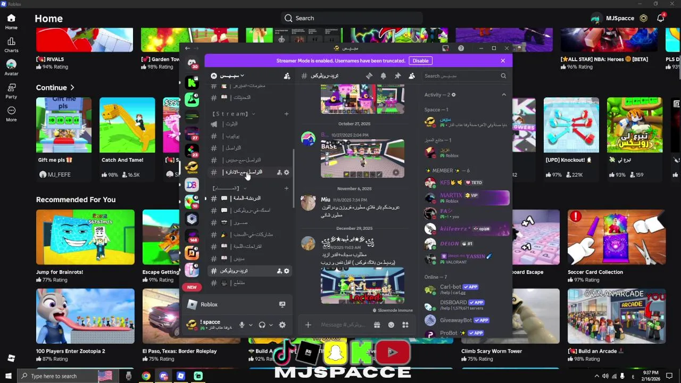Image resolution: width=681 pixels, height=383 pixels.
Task: Open Discord notification settings bell
Action: click(383, 76)
